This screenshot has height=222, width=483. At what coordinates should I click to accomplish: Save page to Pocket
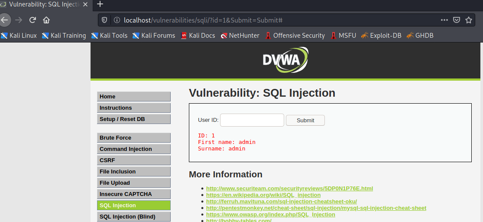(x=457, y=20)
